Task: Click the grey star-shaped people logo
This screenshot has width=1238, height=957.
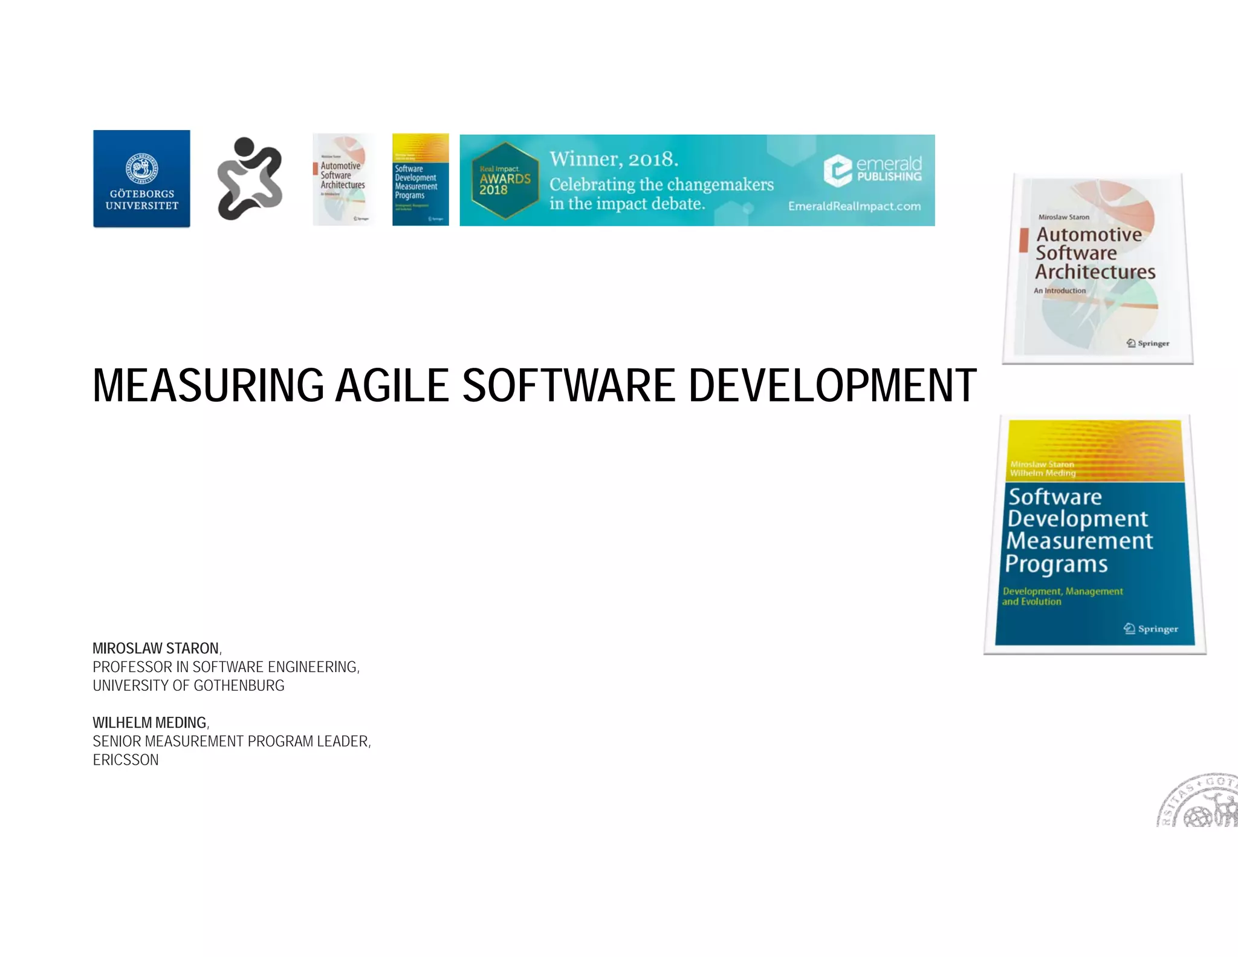Action: 249,179
